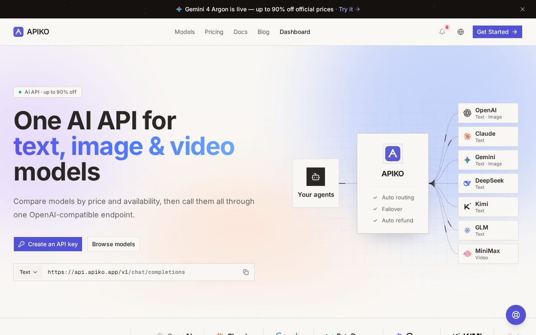This screenshot has width=536, height=335.
Task: Click the Auto refund text
Action: (398, 220)
